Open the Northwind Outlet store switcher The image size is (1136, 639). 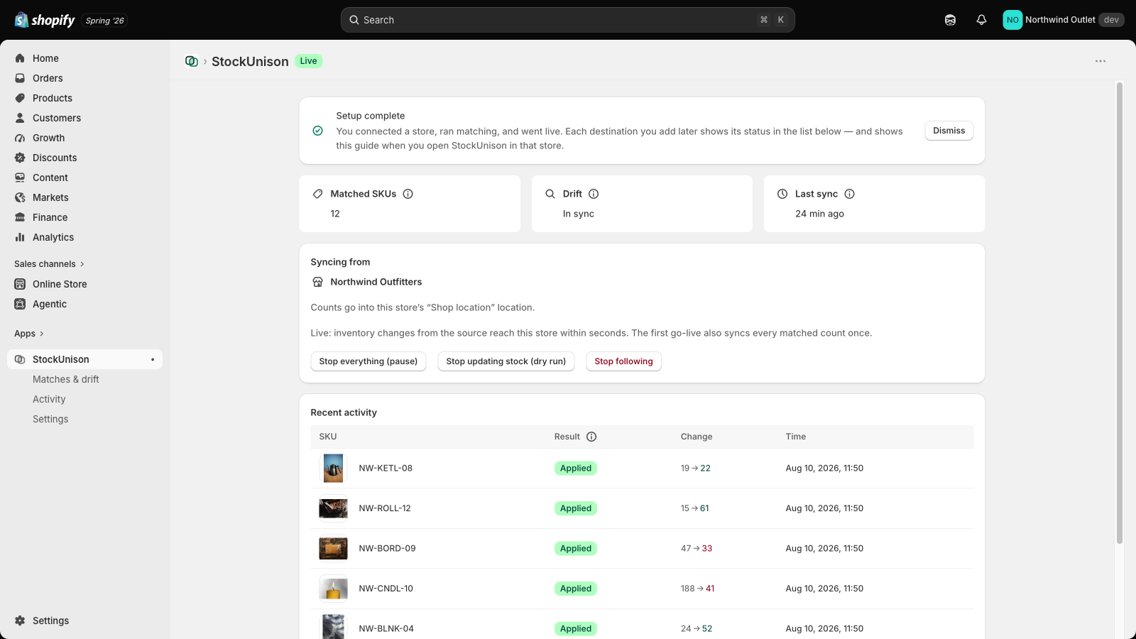tap(1064, 20)
